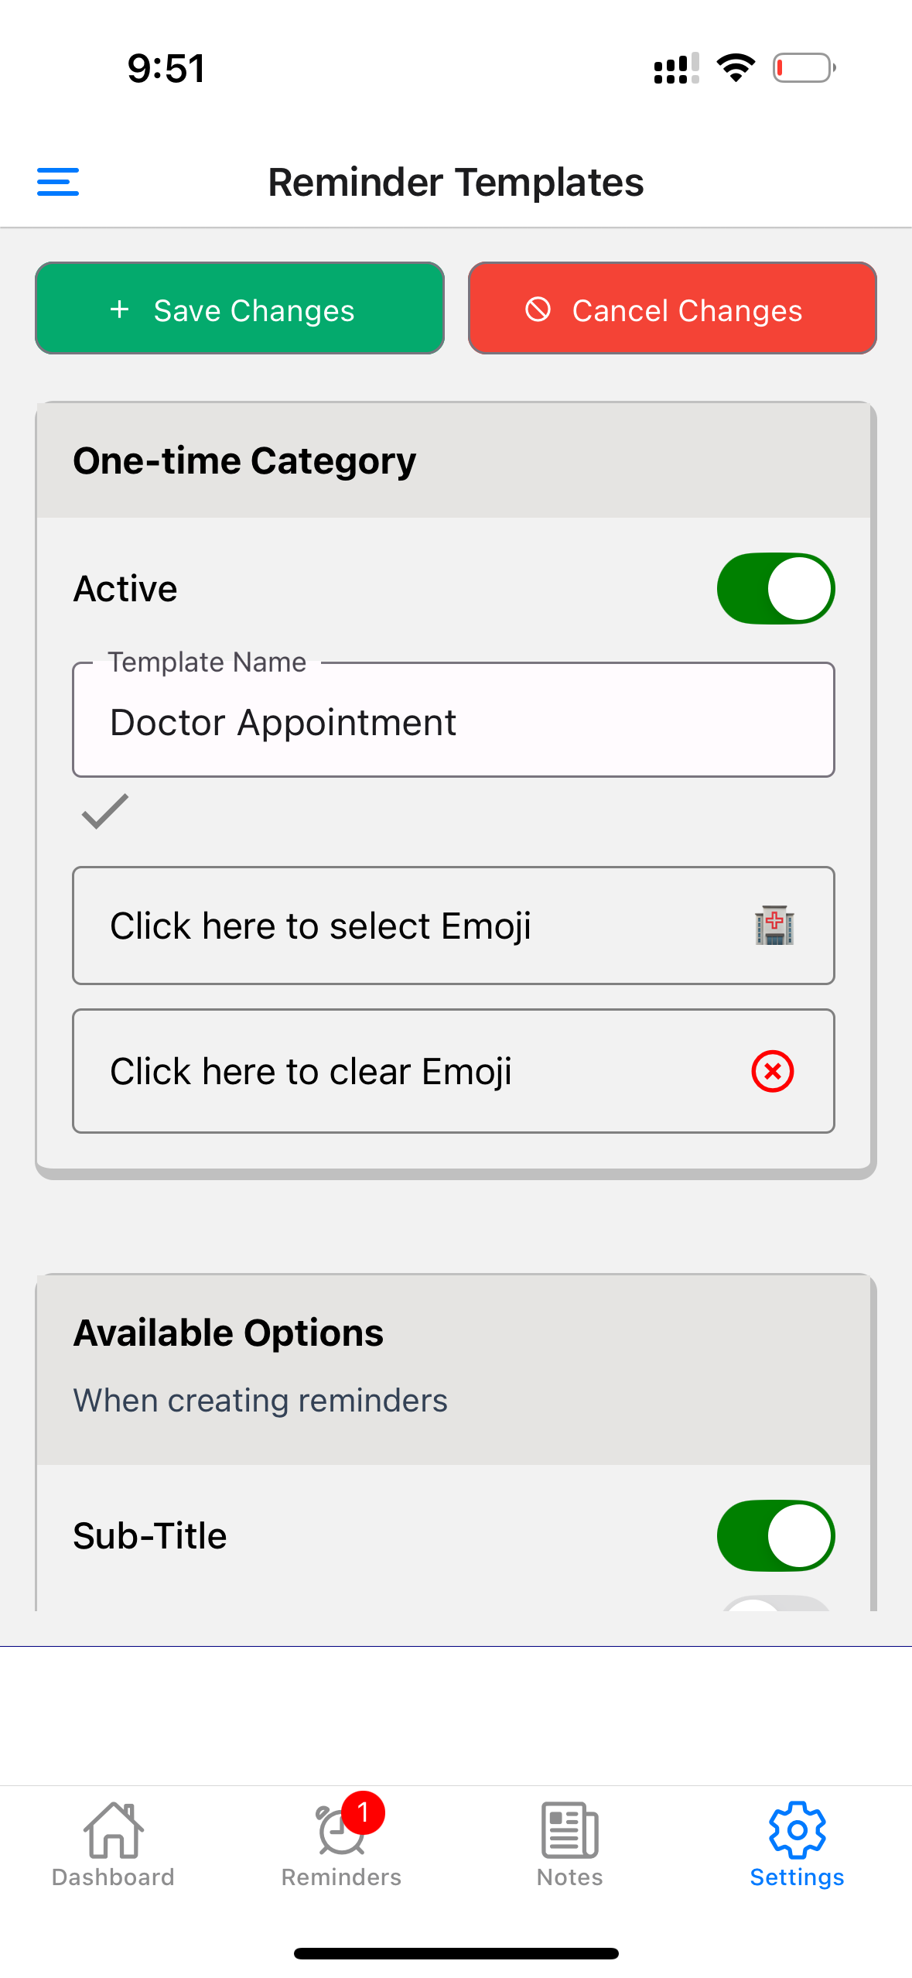The width and height of the screenshot is (912, 1978).
Task: Tap the red reminders notification badge
Action: (x=364, y=1812)
